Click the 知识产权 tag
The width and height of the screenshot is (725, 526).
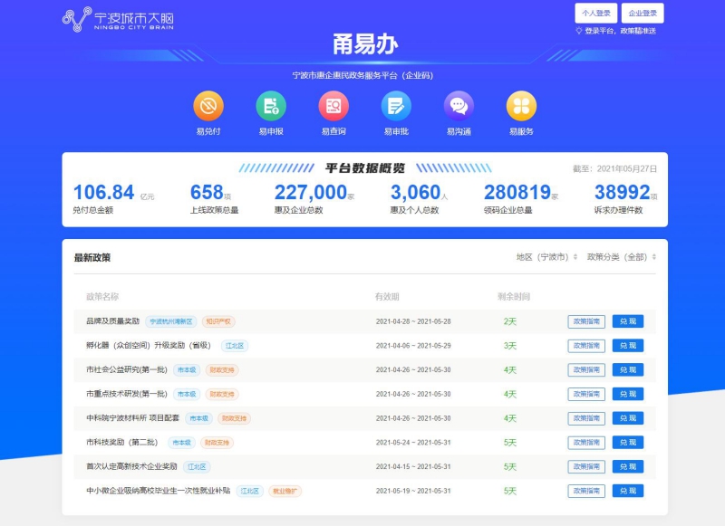pyautogui.click(x=218, y=321)
